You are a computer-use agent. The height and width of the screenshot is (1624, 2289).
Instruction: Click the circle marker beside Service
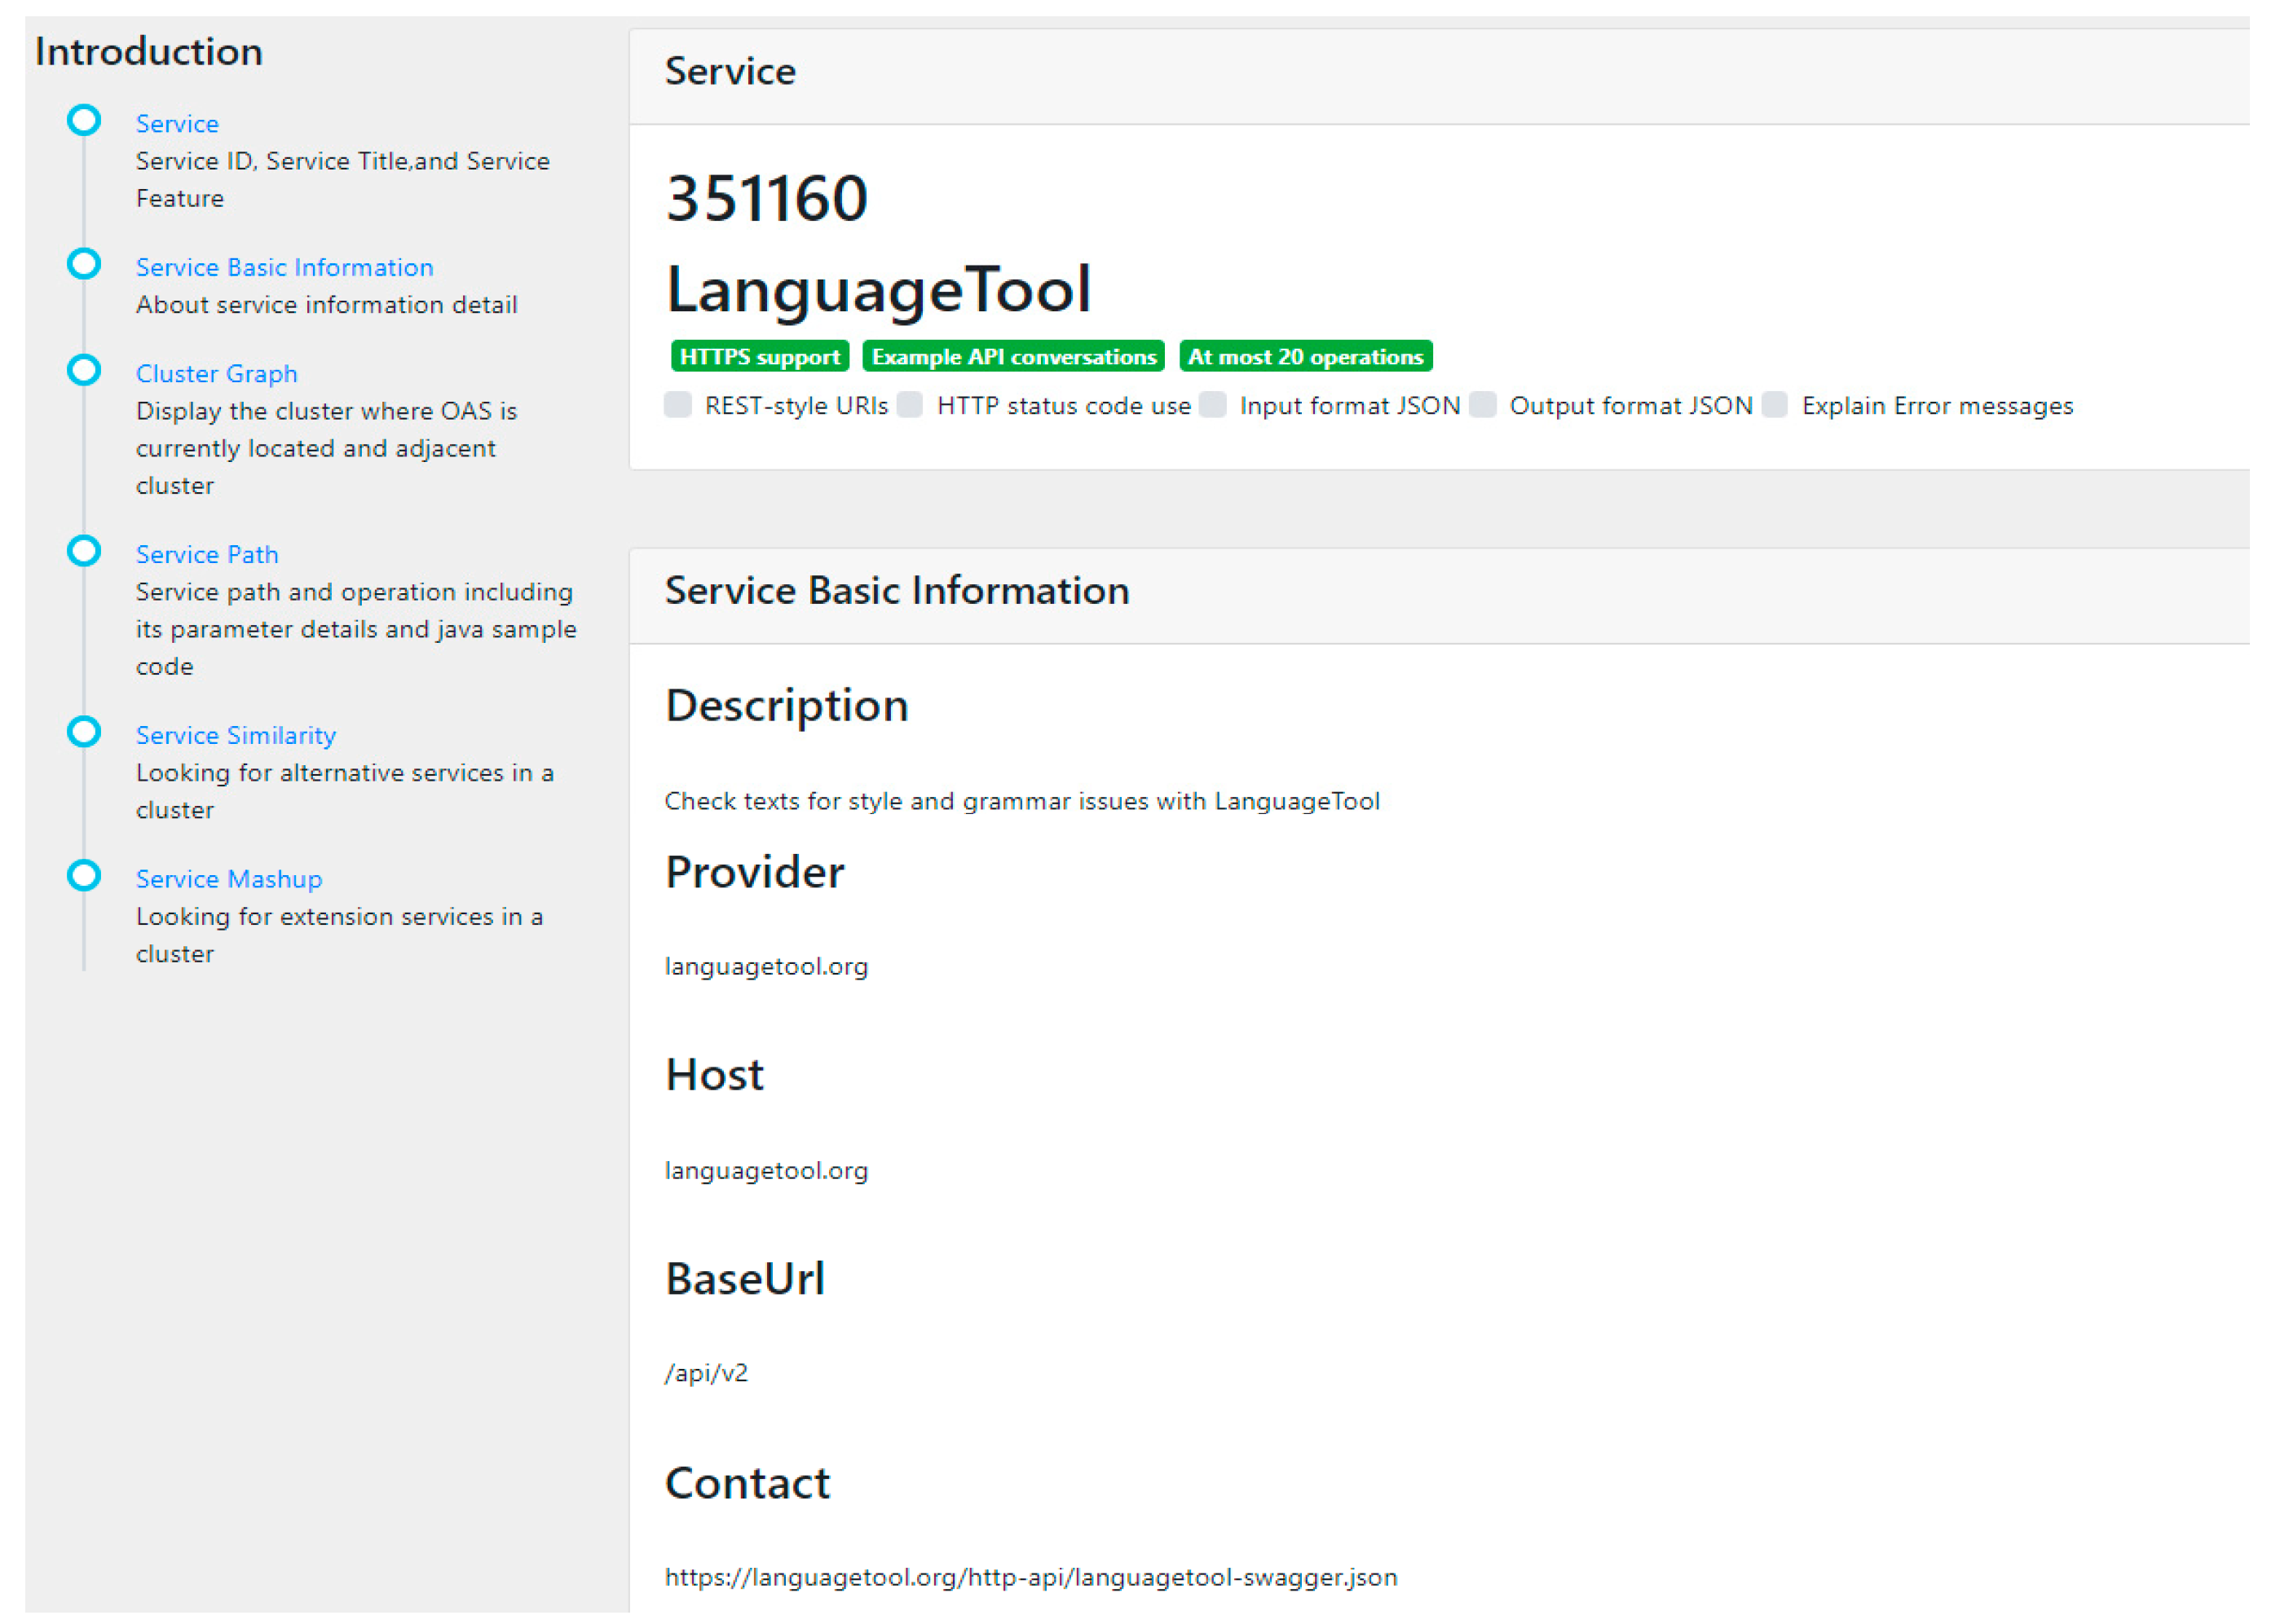point(84,121)
